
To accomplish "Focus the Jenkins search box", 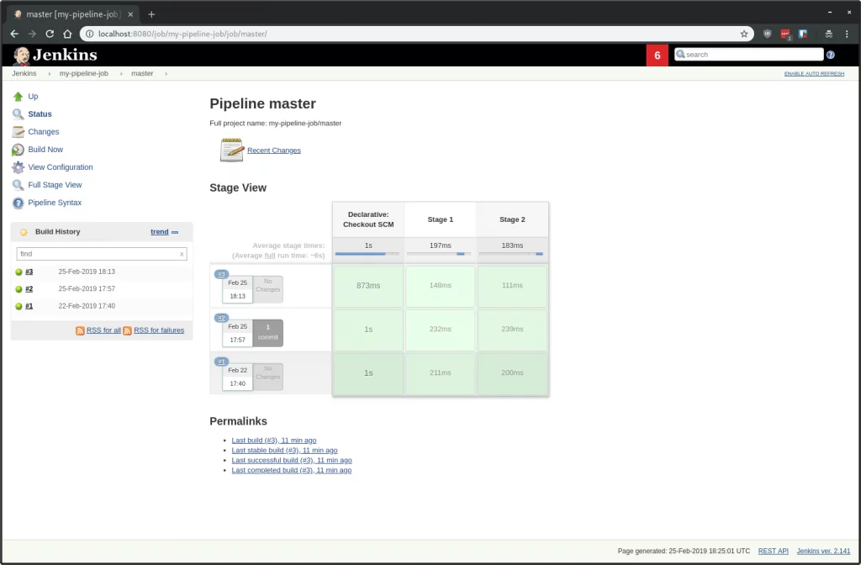I will (749, 55).
